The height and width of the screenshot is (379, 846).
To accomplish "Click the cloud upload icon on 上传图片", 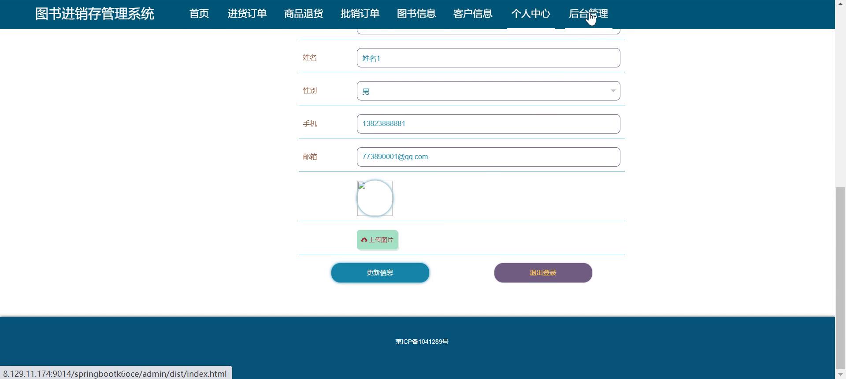I will coord(364,240).
